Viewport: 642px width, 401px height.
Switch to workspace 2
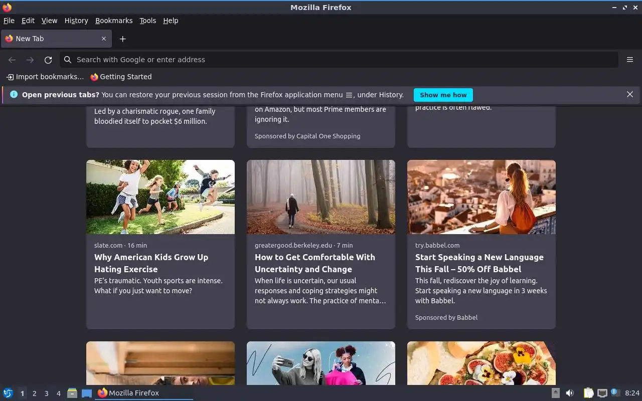click(x=34, y=393)
